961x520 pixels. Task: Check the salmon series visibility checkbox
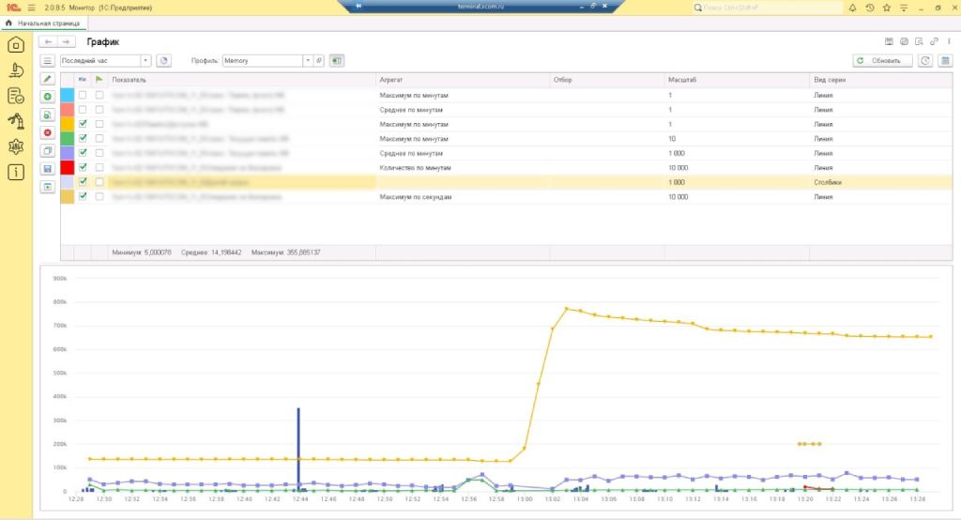pos(83,110)
